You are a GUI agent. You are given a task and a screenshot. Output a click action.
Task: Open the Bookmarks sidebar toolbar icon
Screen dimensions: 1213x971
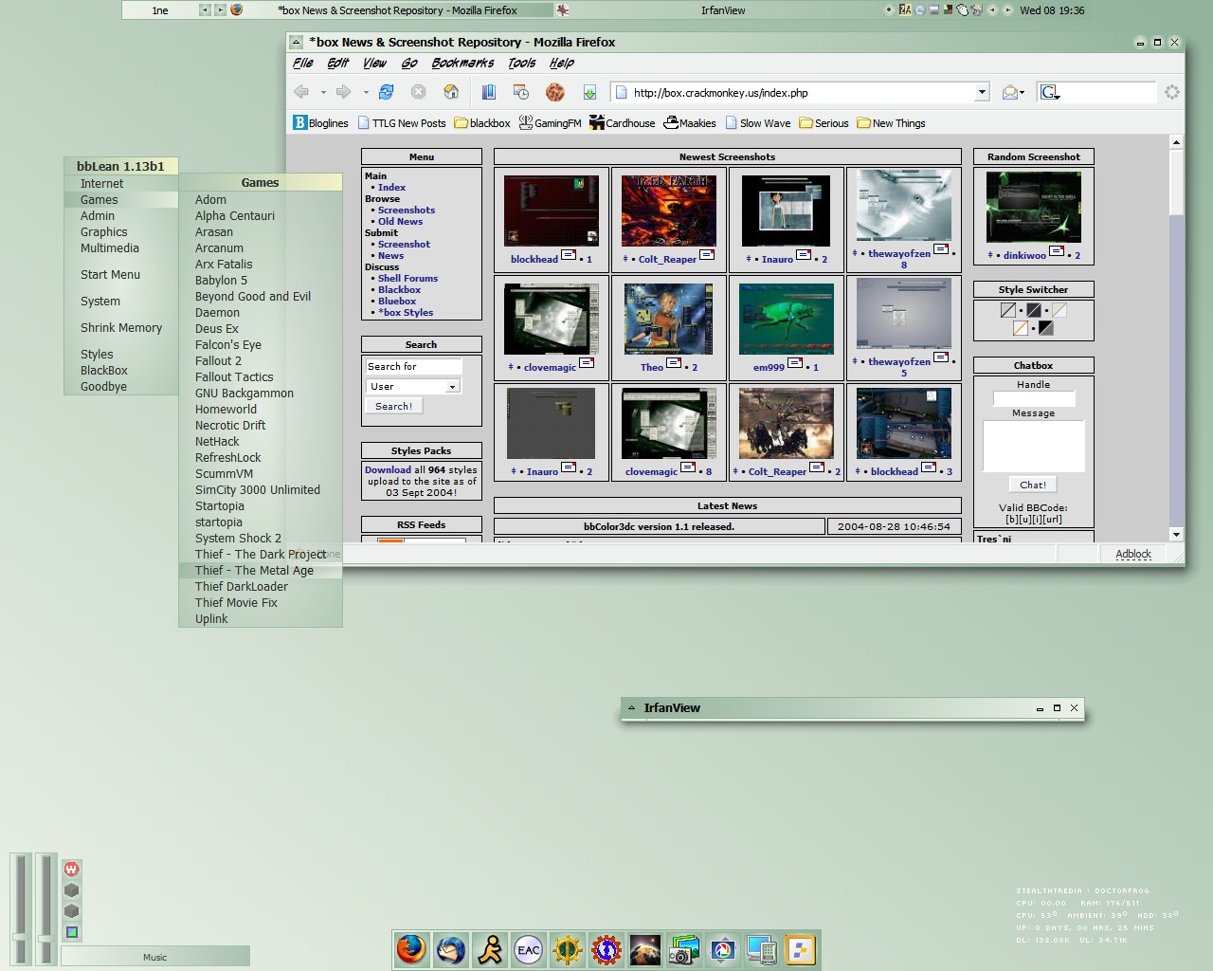[489, 92]
